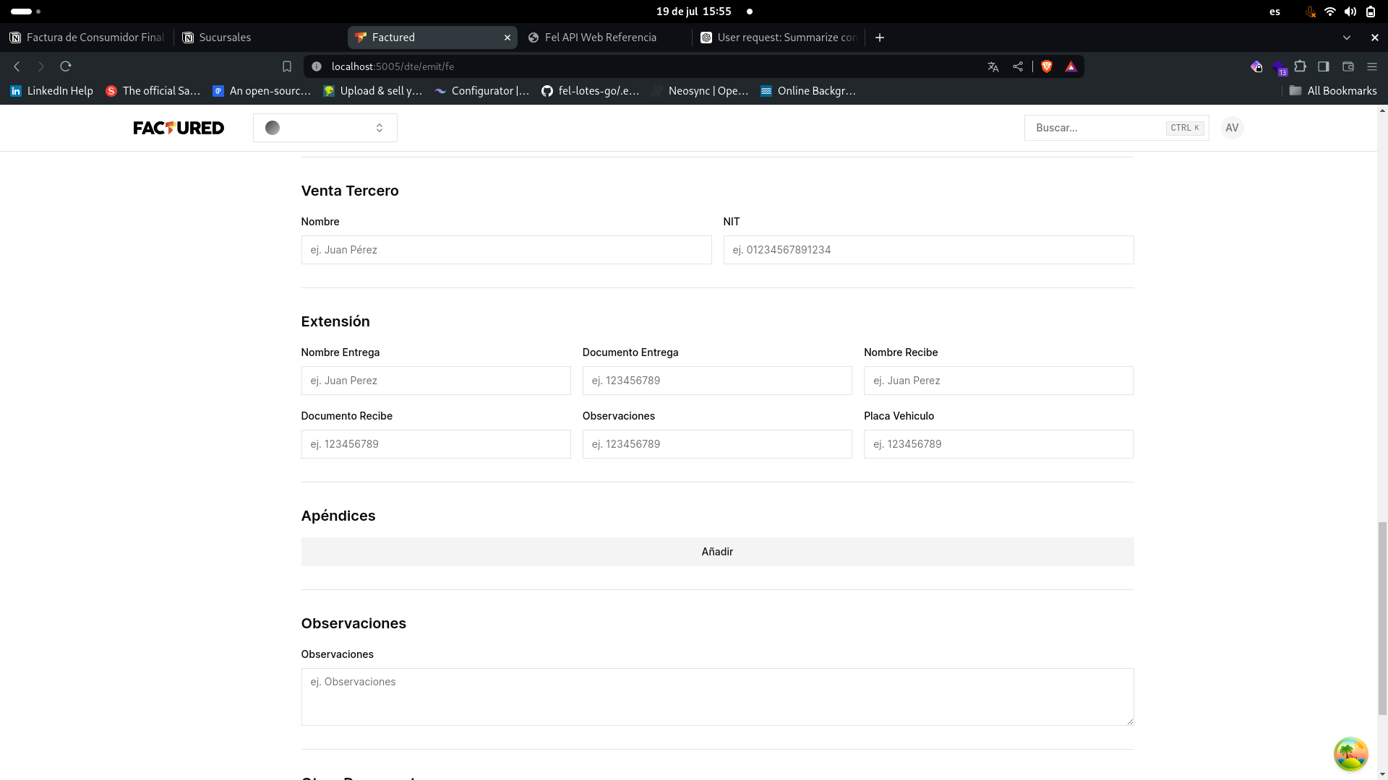Open the AV user avatar menu
The height and width of the screenshot is (780, 1388).
point(1232,128)
